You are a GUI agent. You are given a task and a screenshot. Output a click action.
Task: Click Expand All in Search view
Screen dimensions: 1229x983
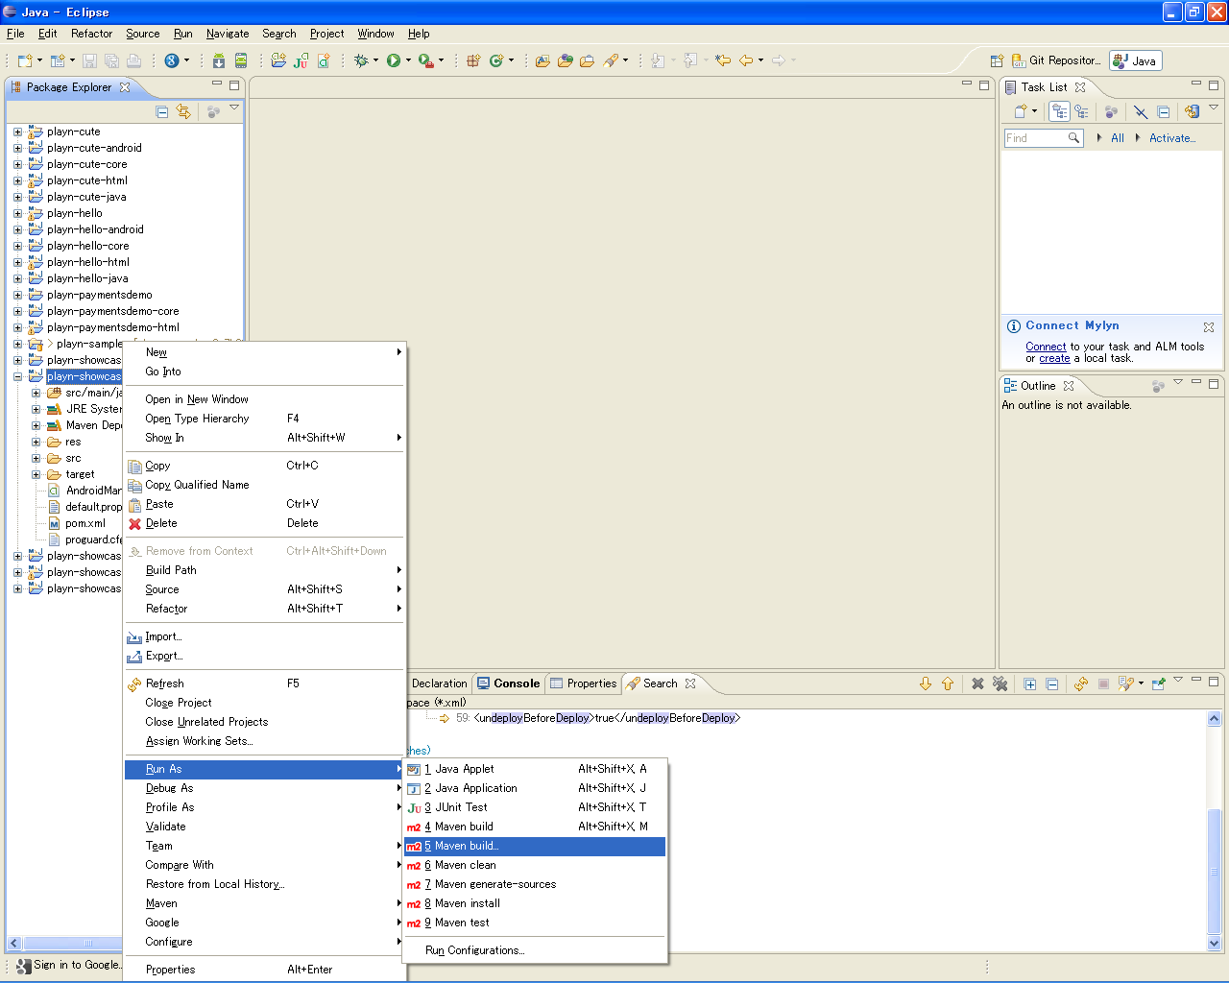(1030, 683)
